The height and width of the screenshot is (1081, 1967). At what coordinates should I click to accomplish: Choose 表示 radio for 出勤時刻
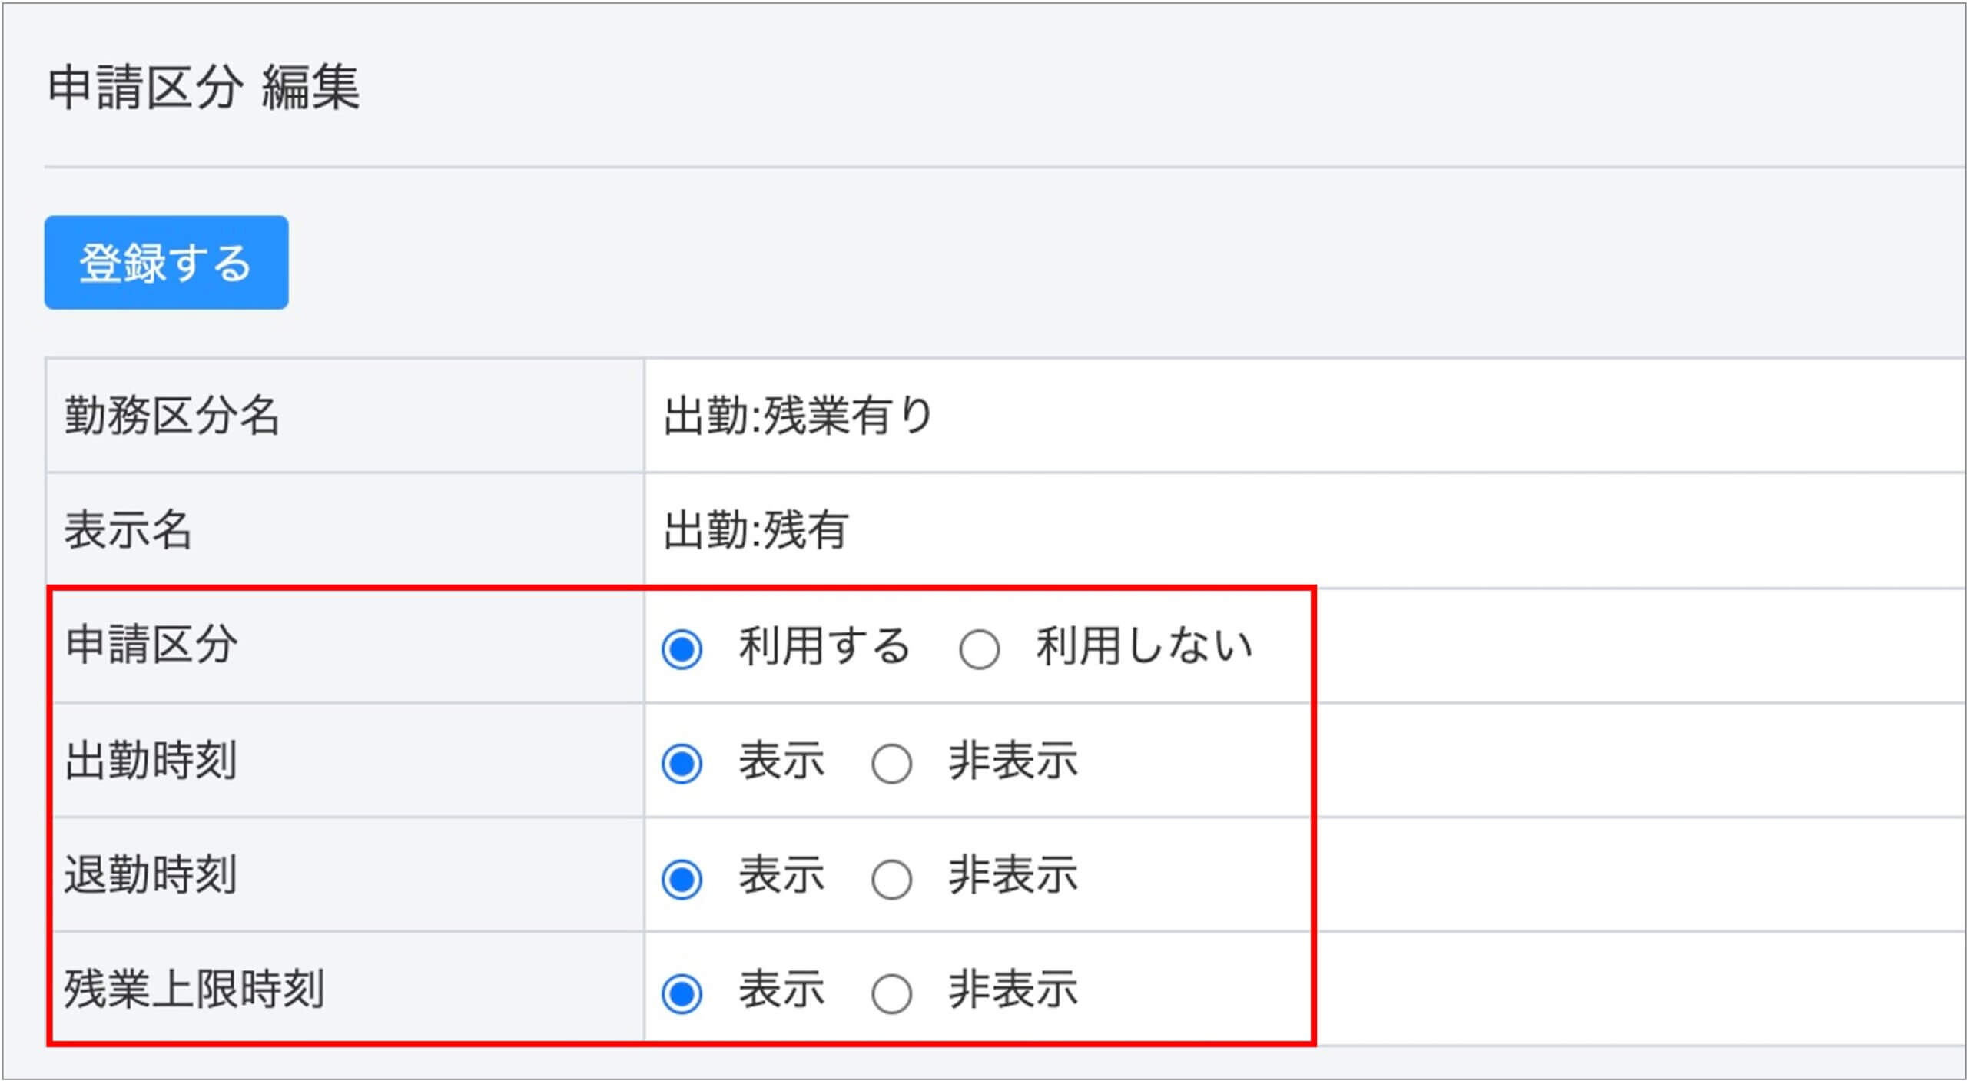click(682, 764)
